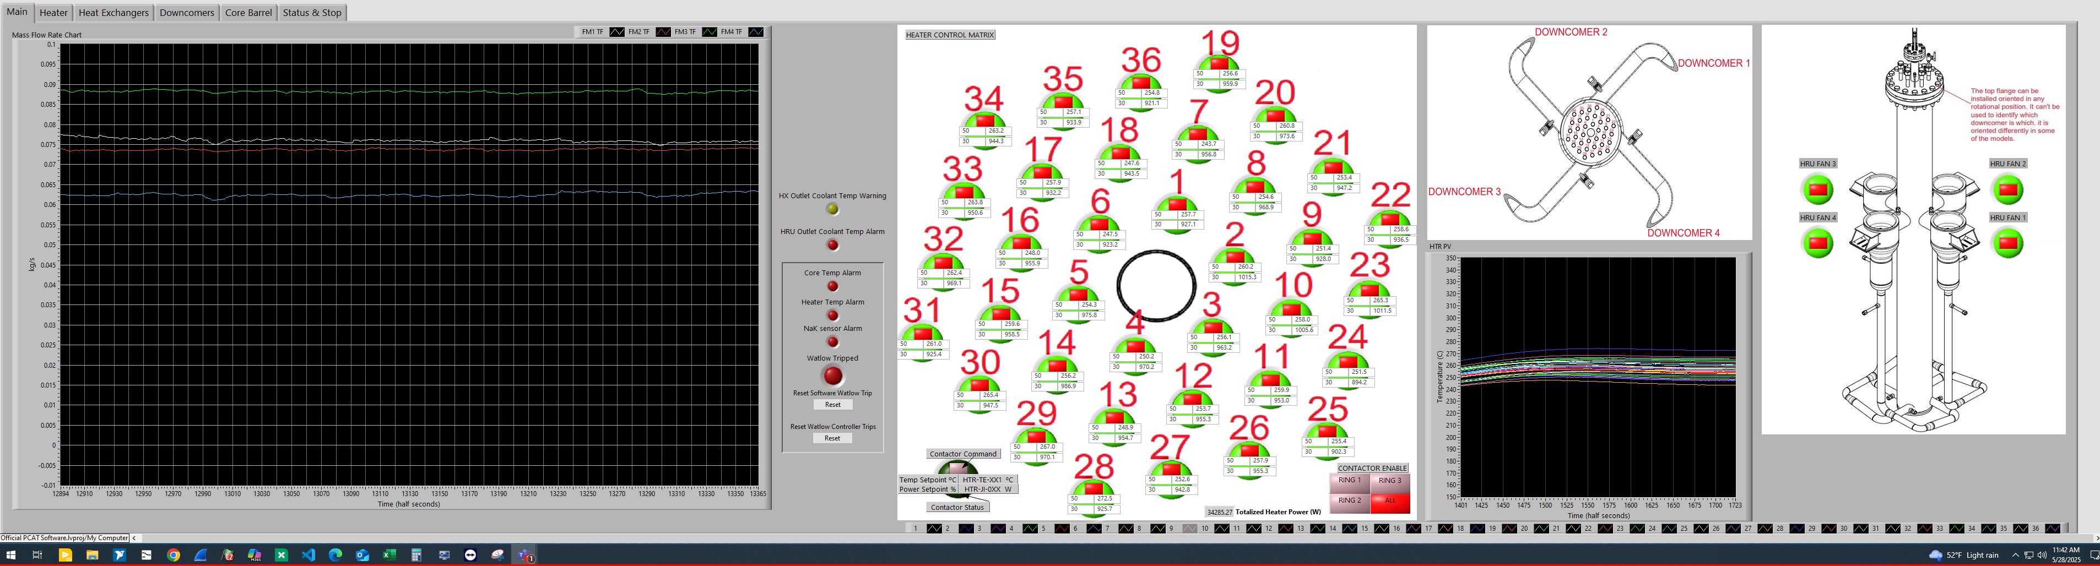Click the HRU FAN 1 indicator
This screenshot has width=2100, height=566.
(x=2008, y=243)
